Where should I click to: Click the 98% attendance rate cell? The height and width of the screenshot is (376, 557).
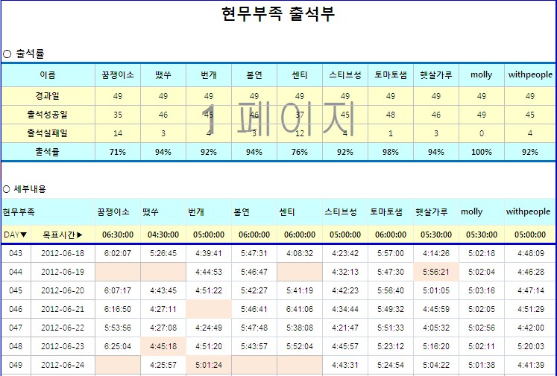[x=391, y=152]
